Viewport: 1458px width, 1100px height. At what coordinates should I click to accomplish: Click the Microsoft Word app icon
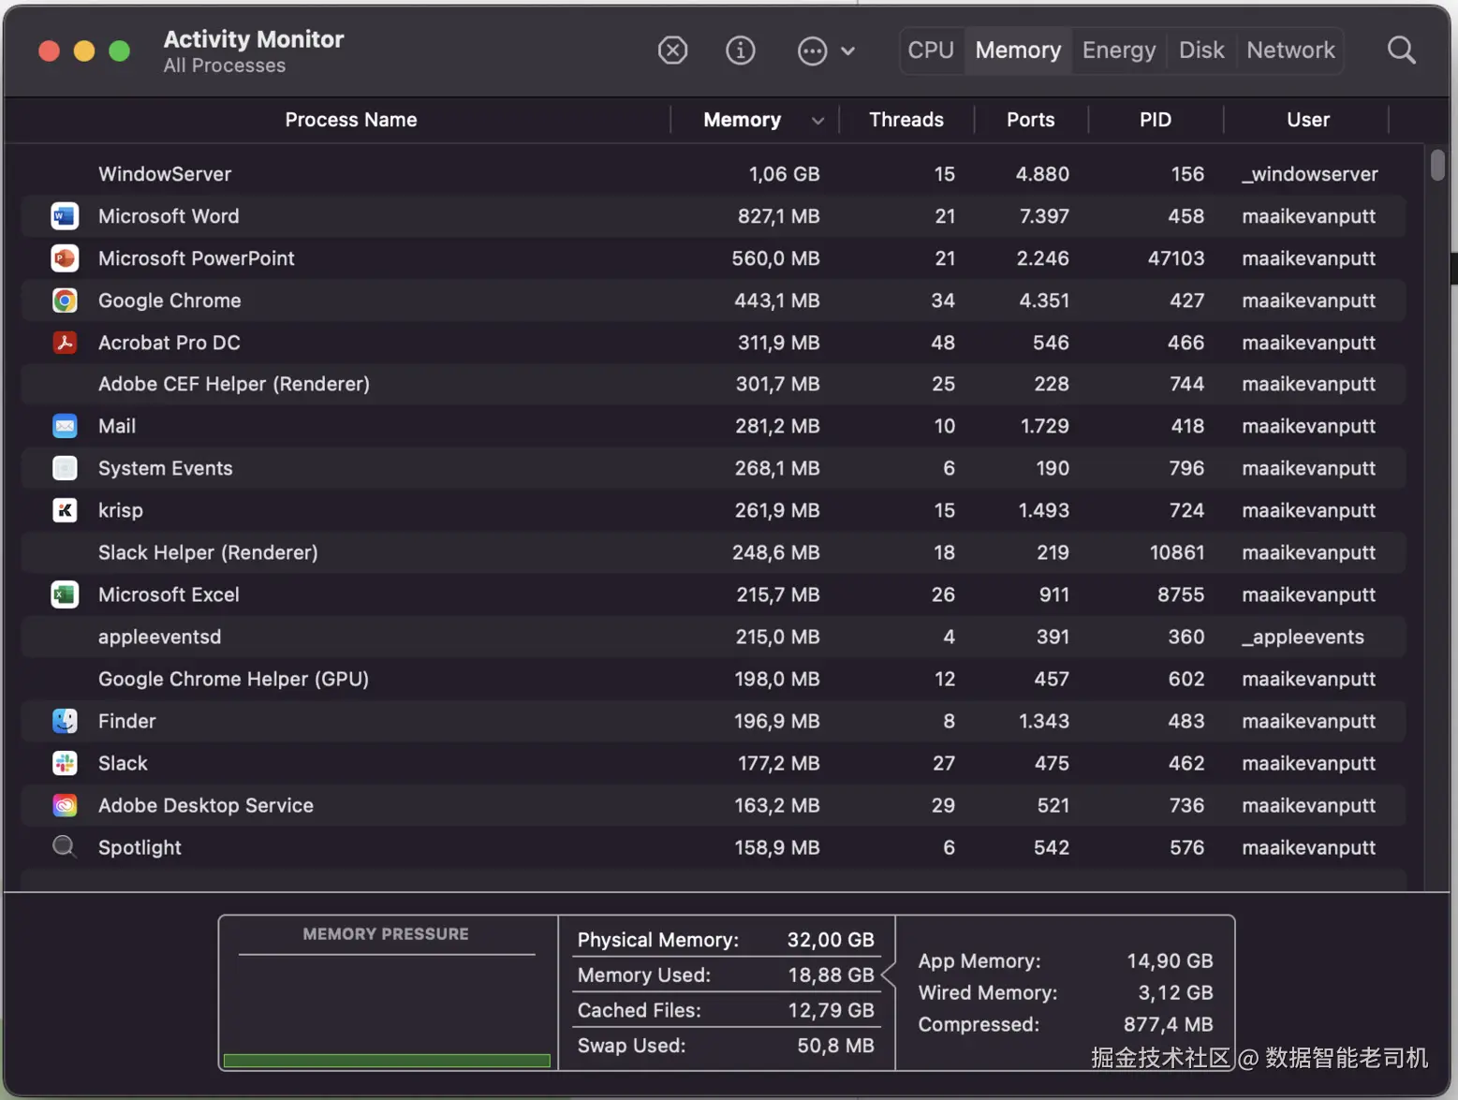click(x=65, y=216)
